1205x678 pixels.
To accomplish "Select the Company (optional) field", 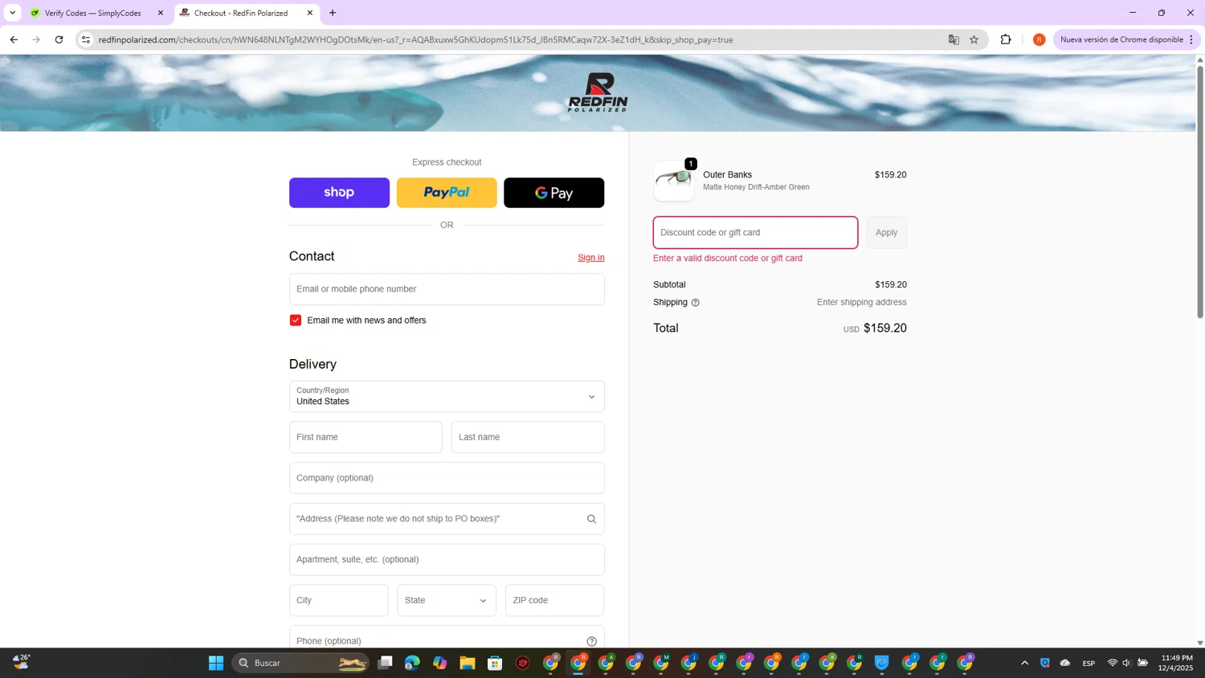I will (447, 478).
